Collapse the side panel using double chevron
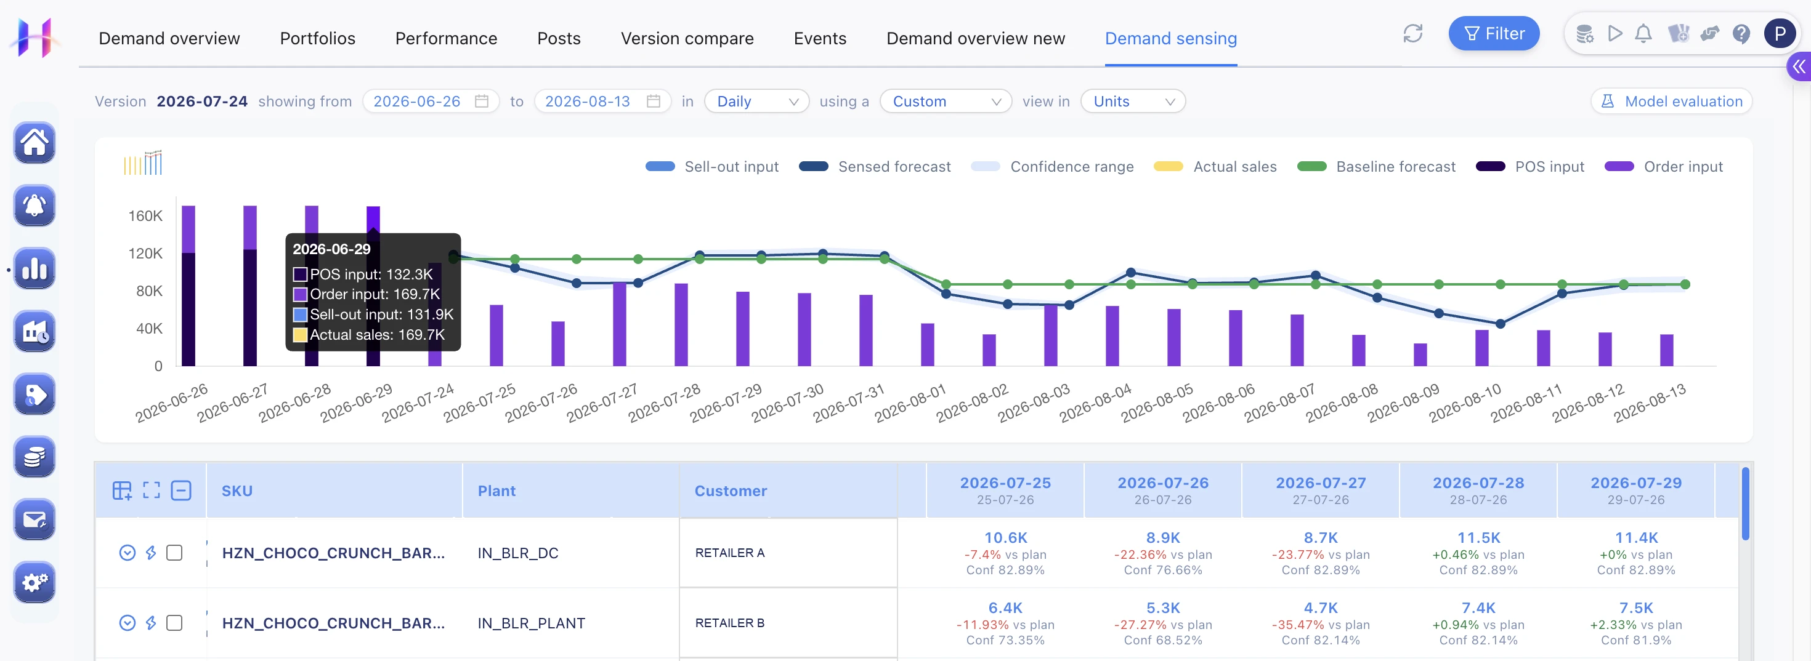 point(1798,66)
